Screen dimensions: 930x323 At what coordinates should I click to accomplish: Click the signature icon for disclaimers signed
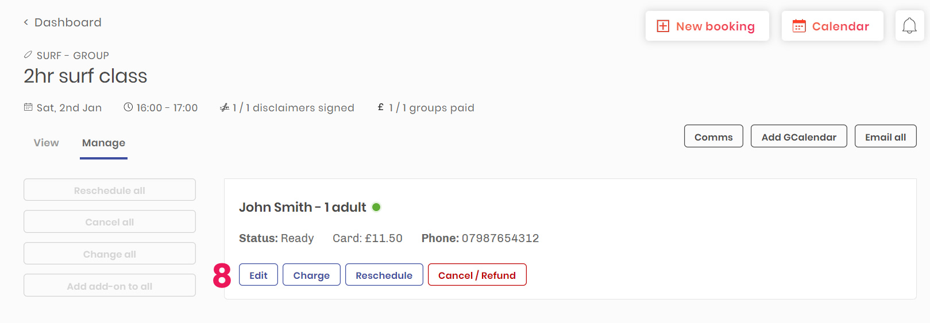click(225, 107)
